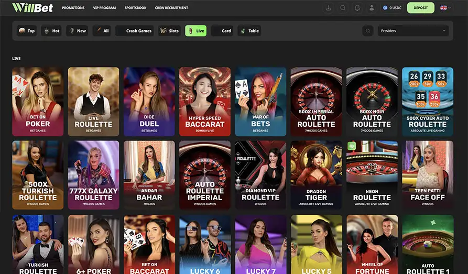
Task: Open the Providers dropdown
Action: (413, 31)
